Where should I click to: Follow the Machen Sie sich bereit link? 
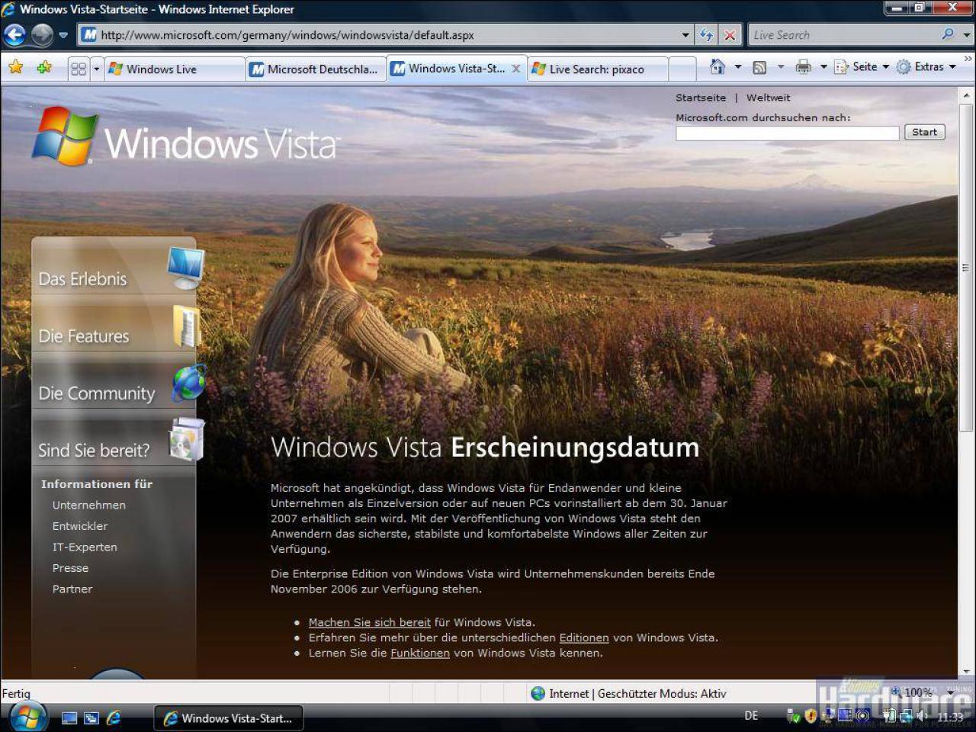(370, 622)
